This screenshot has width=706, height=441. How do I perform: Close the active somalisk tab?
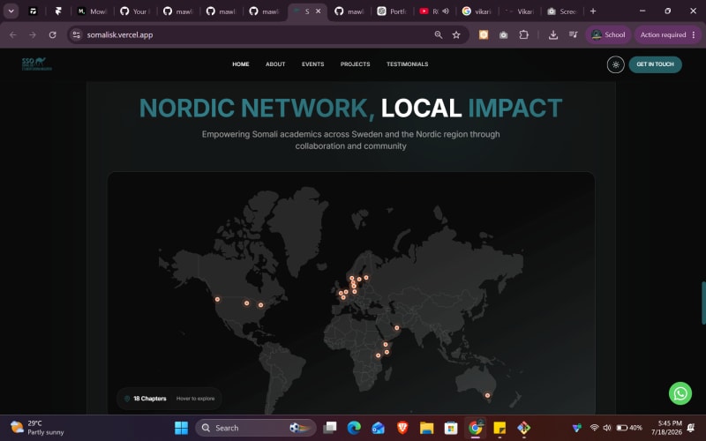(x=319, y=11)
